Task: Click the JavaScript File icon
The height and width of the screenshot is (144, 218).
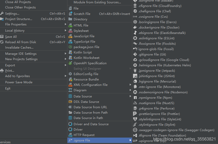Action: click(x=70, y=36)
